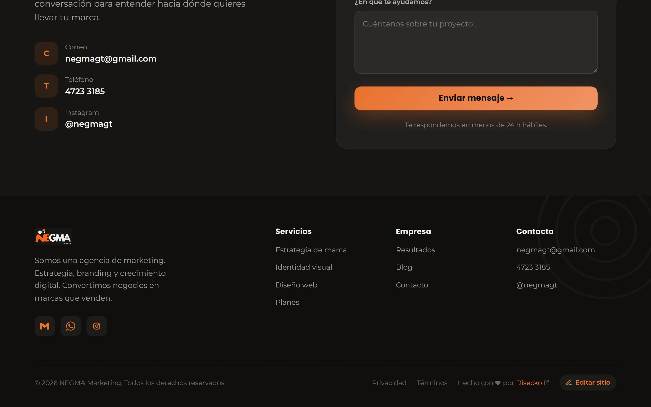Click the orange T Teléfono icon tile

click(x=46, y=86)
